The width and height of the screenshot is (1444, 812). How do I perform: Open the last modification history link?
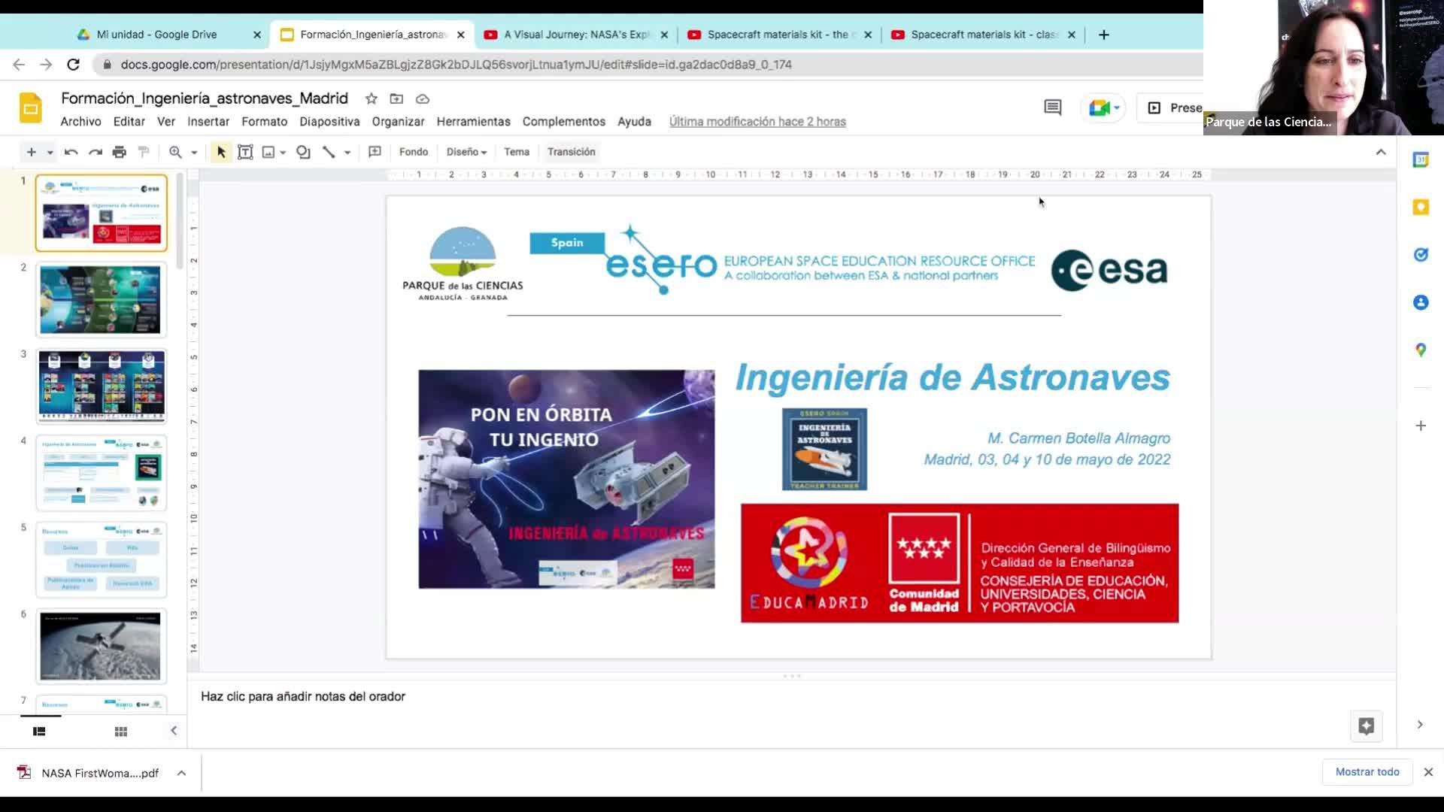[x=757, y=122]
